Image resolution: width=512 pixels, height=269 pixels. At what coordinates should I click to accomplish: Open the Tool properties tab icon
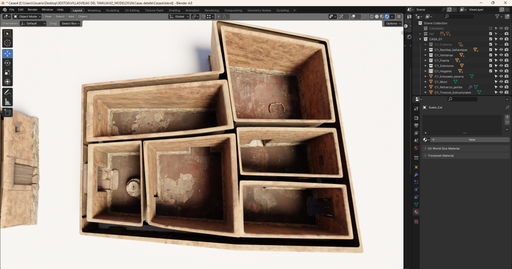click(x=416, y=108)
